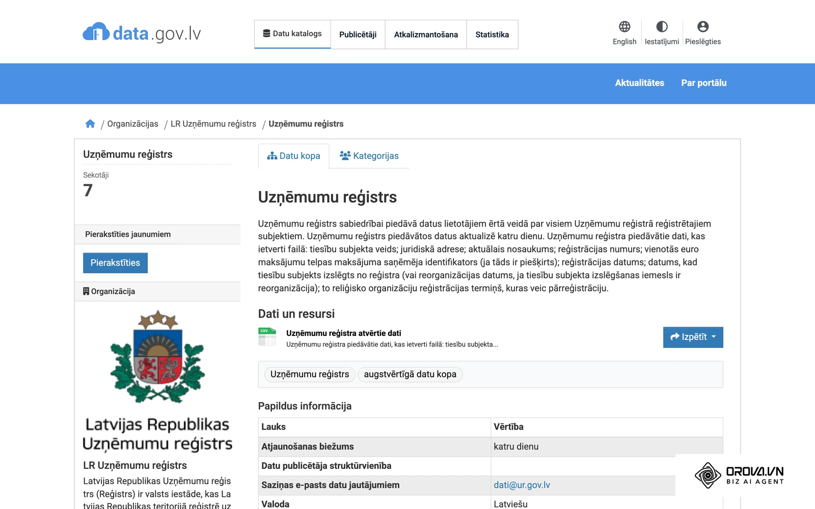This screenshot has height=509, width=815.
Task: Click the 'Sekotāji' label in sidebar
Action: click(96, 175)
